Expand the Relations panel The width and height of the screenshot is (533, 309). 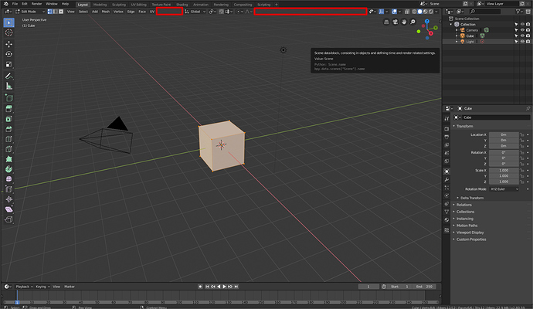tap(464, 205)
